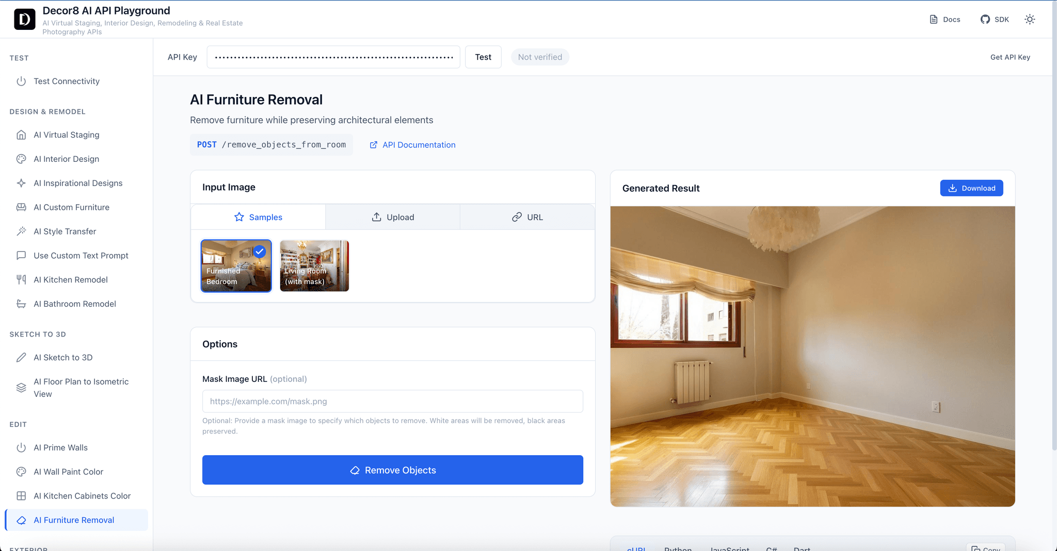Click Get API Key
The width and height of the screenshot is (1057, 551).
click(1010, 57)
